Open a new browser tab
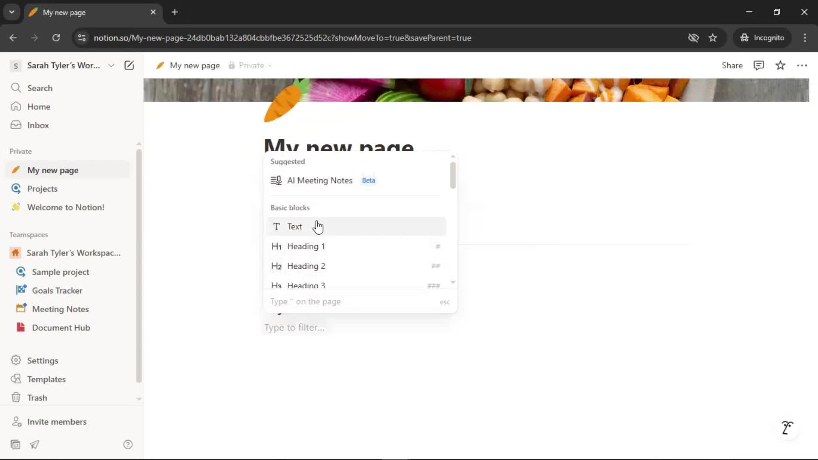 click(x=174, y=12)
